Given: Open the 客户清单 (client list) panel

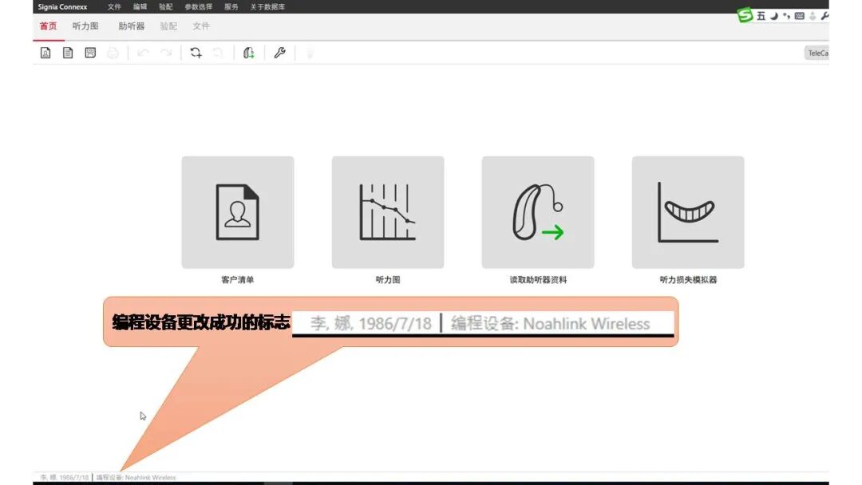Looking at the screenshot, I should pyautogui.click(x=239, y=211).
